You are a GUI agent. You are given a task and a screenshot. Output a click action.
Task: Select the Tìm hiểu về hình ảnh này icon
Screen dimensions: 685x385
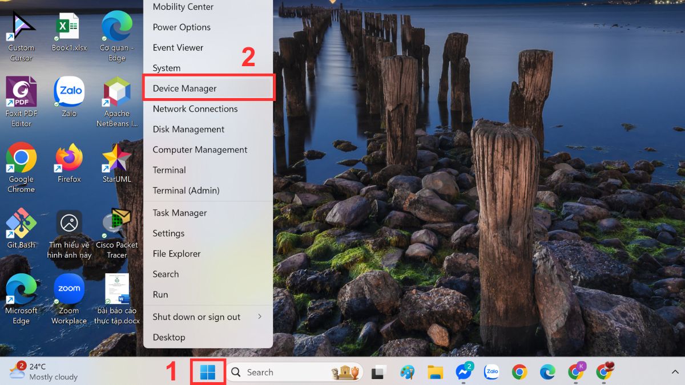69,233
